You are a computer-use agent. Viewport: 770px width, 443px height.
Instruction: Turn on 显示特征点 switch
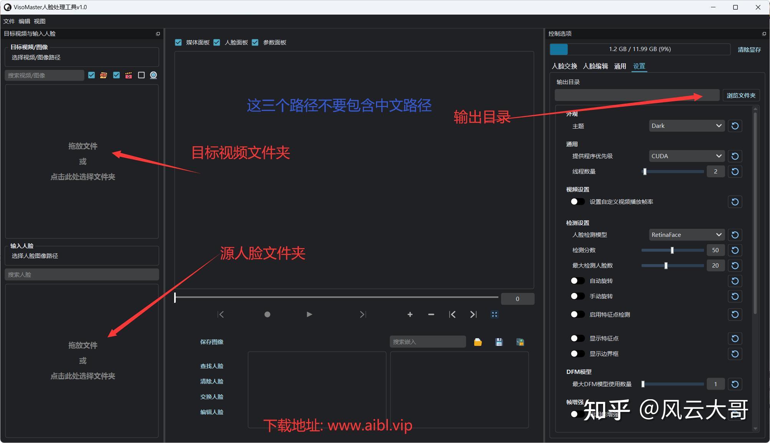click(577, 338)
